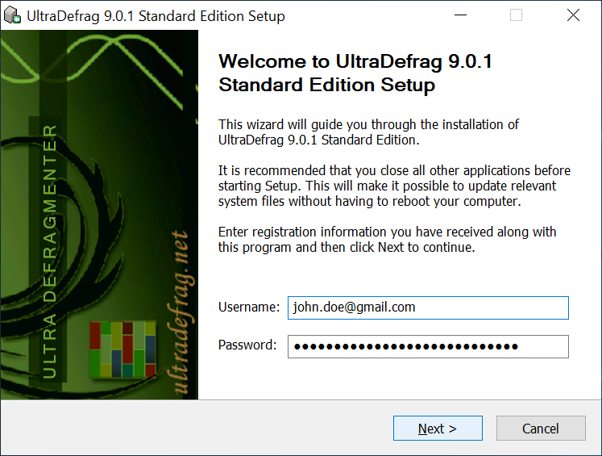Click the 'Enter registration information' paragraph
This screenshot has height=456, width=602.
click(387, 240)
